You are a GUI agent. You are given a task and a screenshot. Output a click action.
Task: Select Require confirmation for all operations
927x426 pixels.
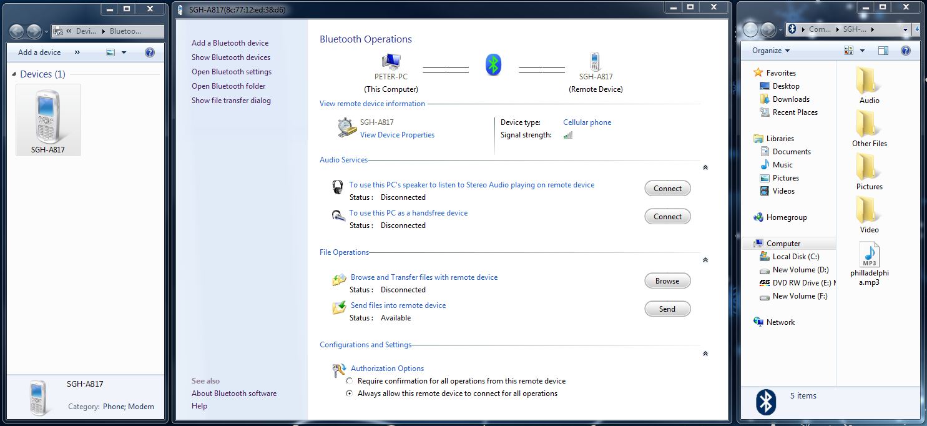(350, 381)
